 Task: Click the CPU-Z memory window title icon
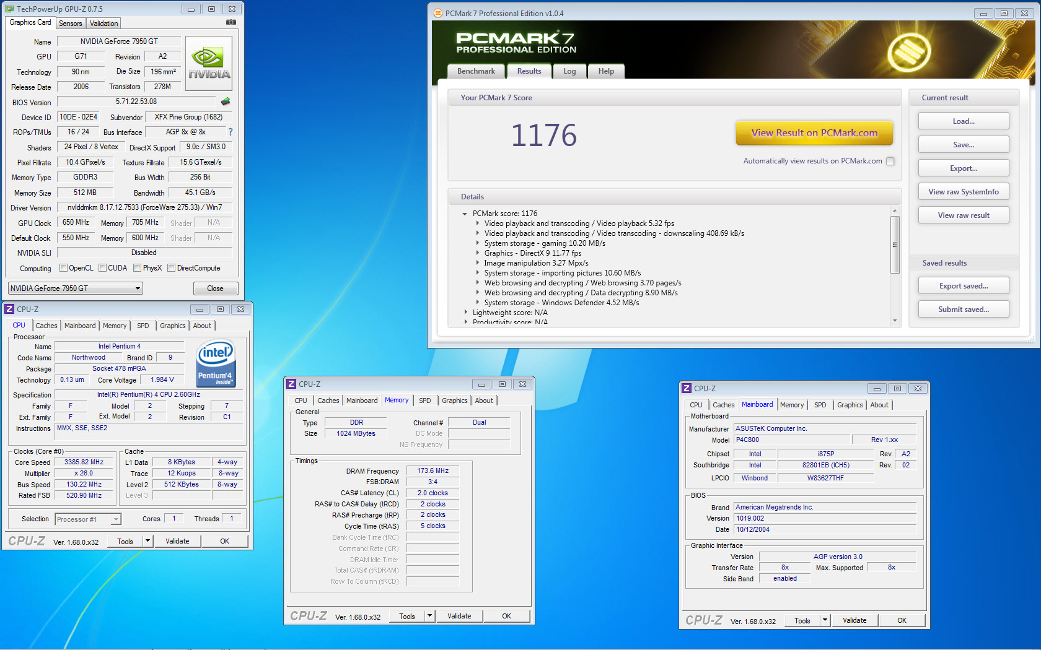point(291,384)
